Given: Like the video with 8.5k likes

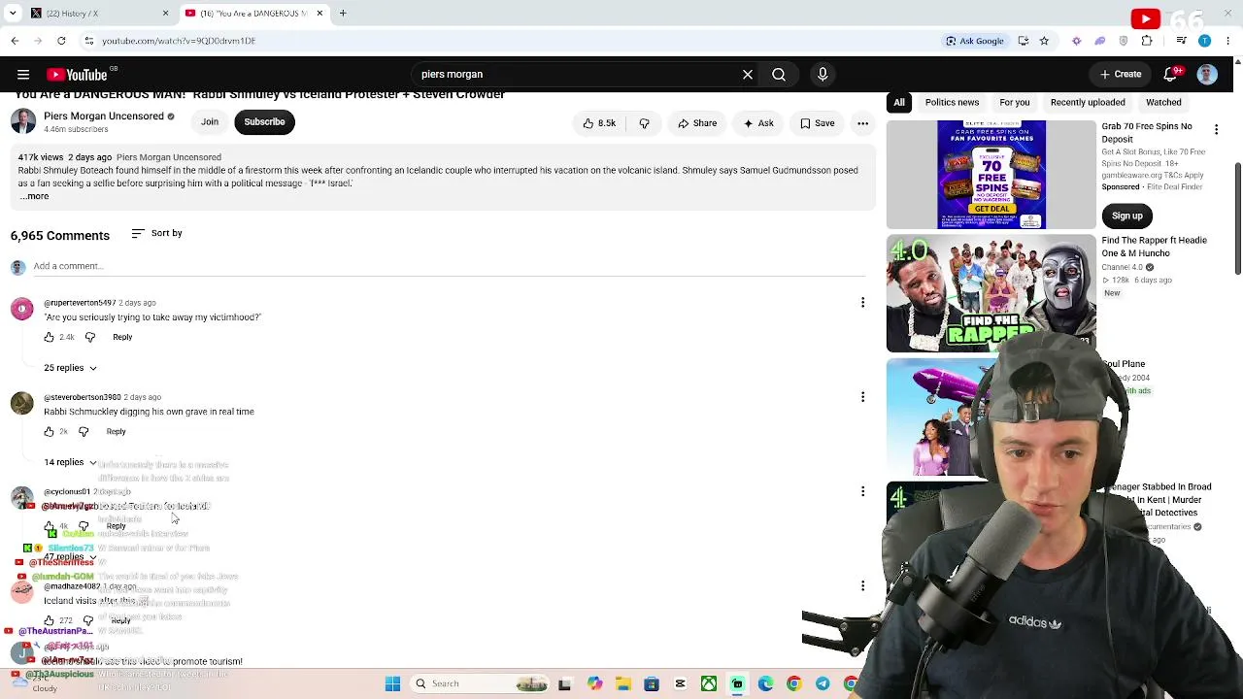Looking at the screenshot, I should click(x=599, y=123).
